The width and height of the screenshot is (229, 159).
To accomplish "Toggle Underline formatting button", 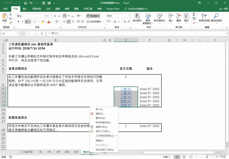I will point(26,22).
